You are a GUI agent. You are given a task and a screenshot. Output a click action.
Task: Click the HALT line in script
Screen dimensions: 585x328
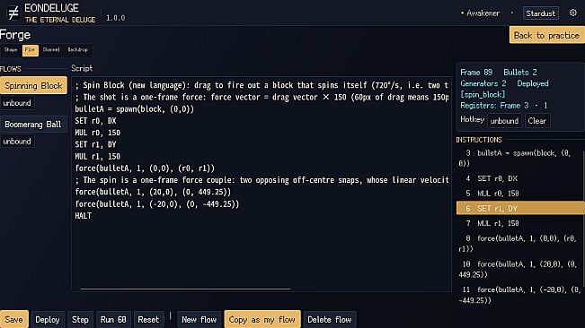[84, 216]
